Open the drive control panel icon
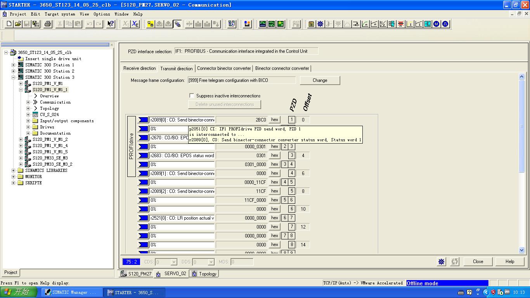 (x=247, y=24)
